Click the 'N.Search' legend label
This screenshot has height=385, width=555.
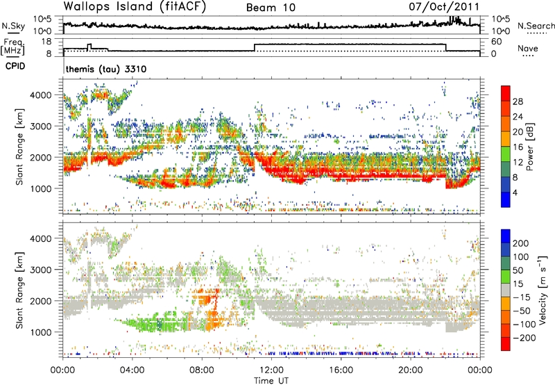pos(536,26)
